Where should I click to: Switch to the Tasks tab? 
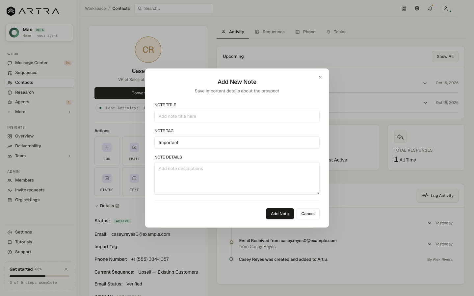click(336, 32)
